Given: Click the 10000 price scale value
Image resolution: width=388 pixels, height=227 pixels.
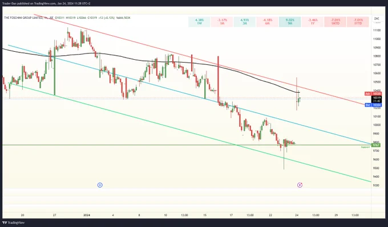Looking at the screenshot, I should tap(377, 125).
